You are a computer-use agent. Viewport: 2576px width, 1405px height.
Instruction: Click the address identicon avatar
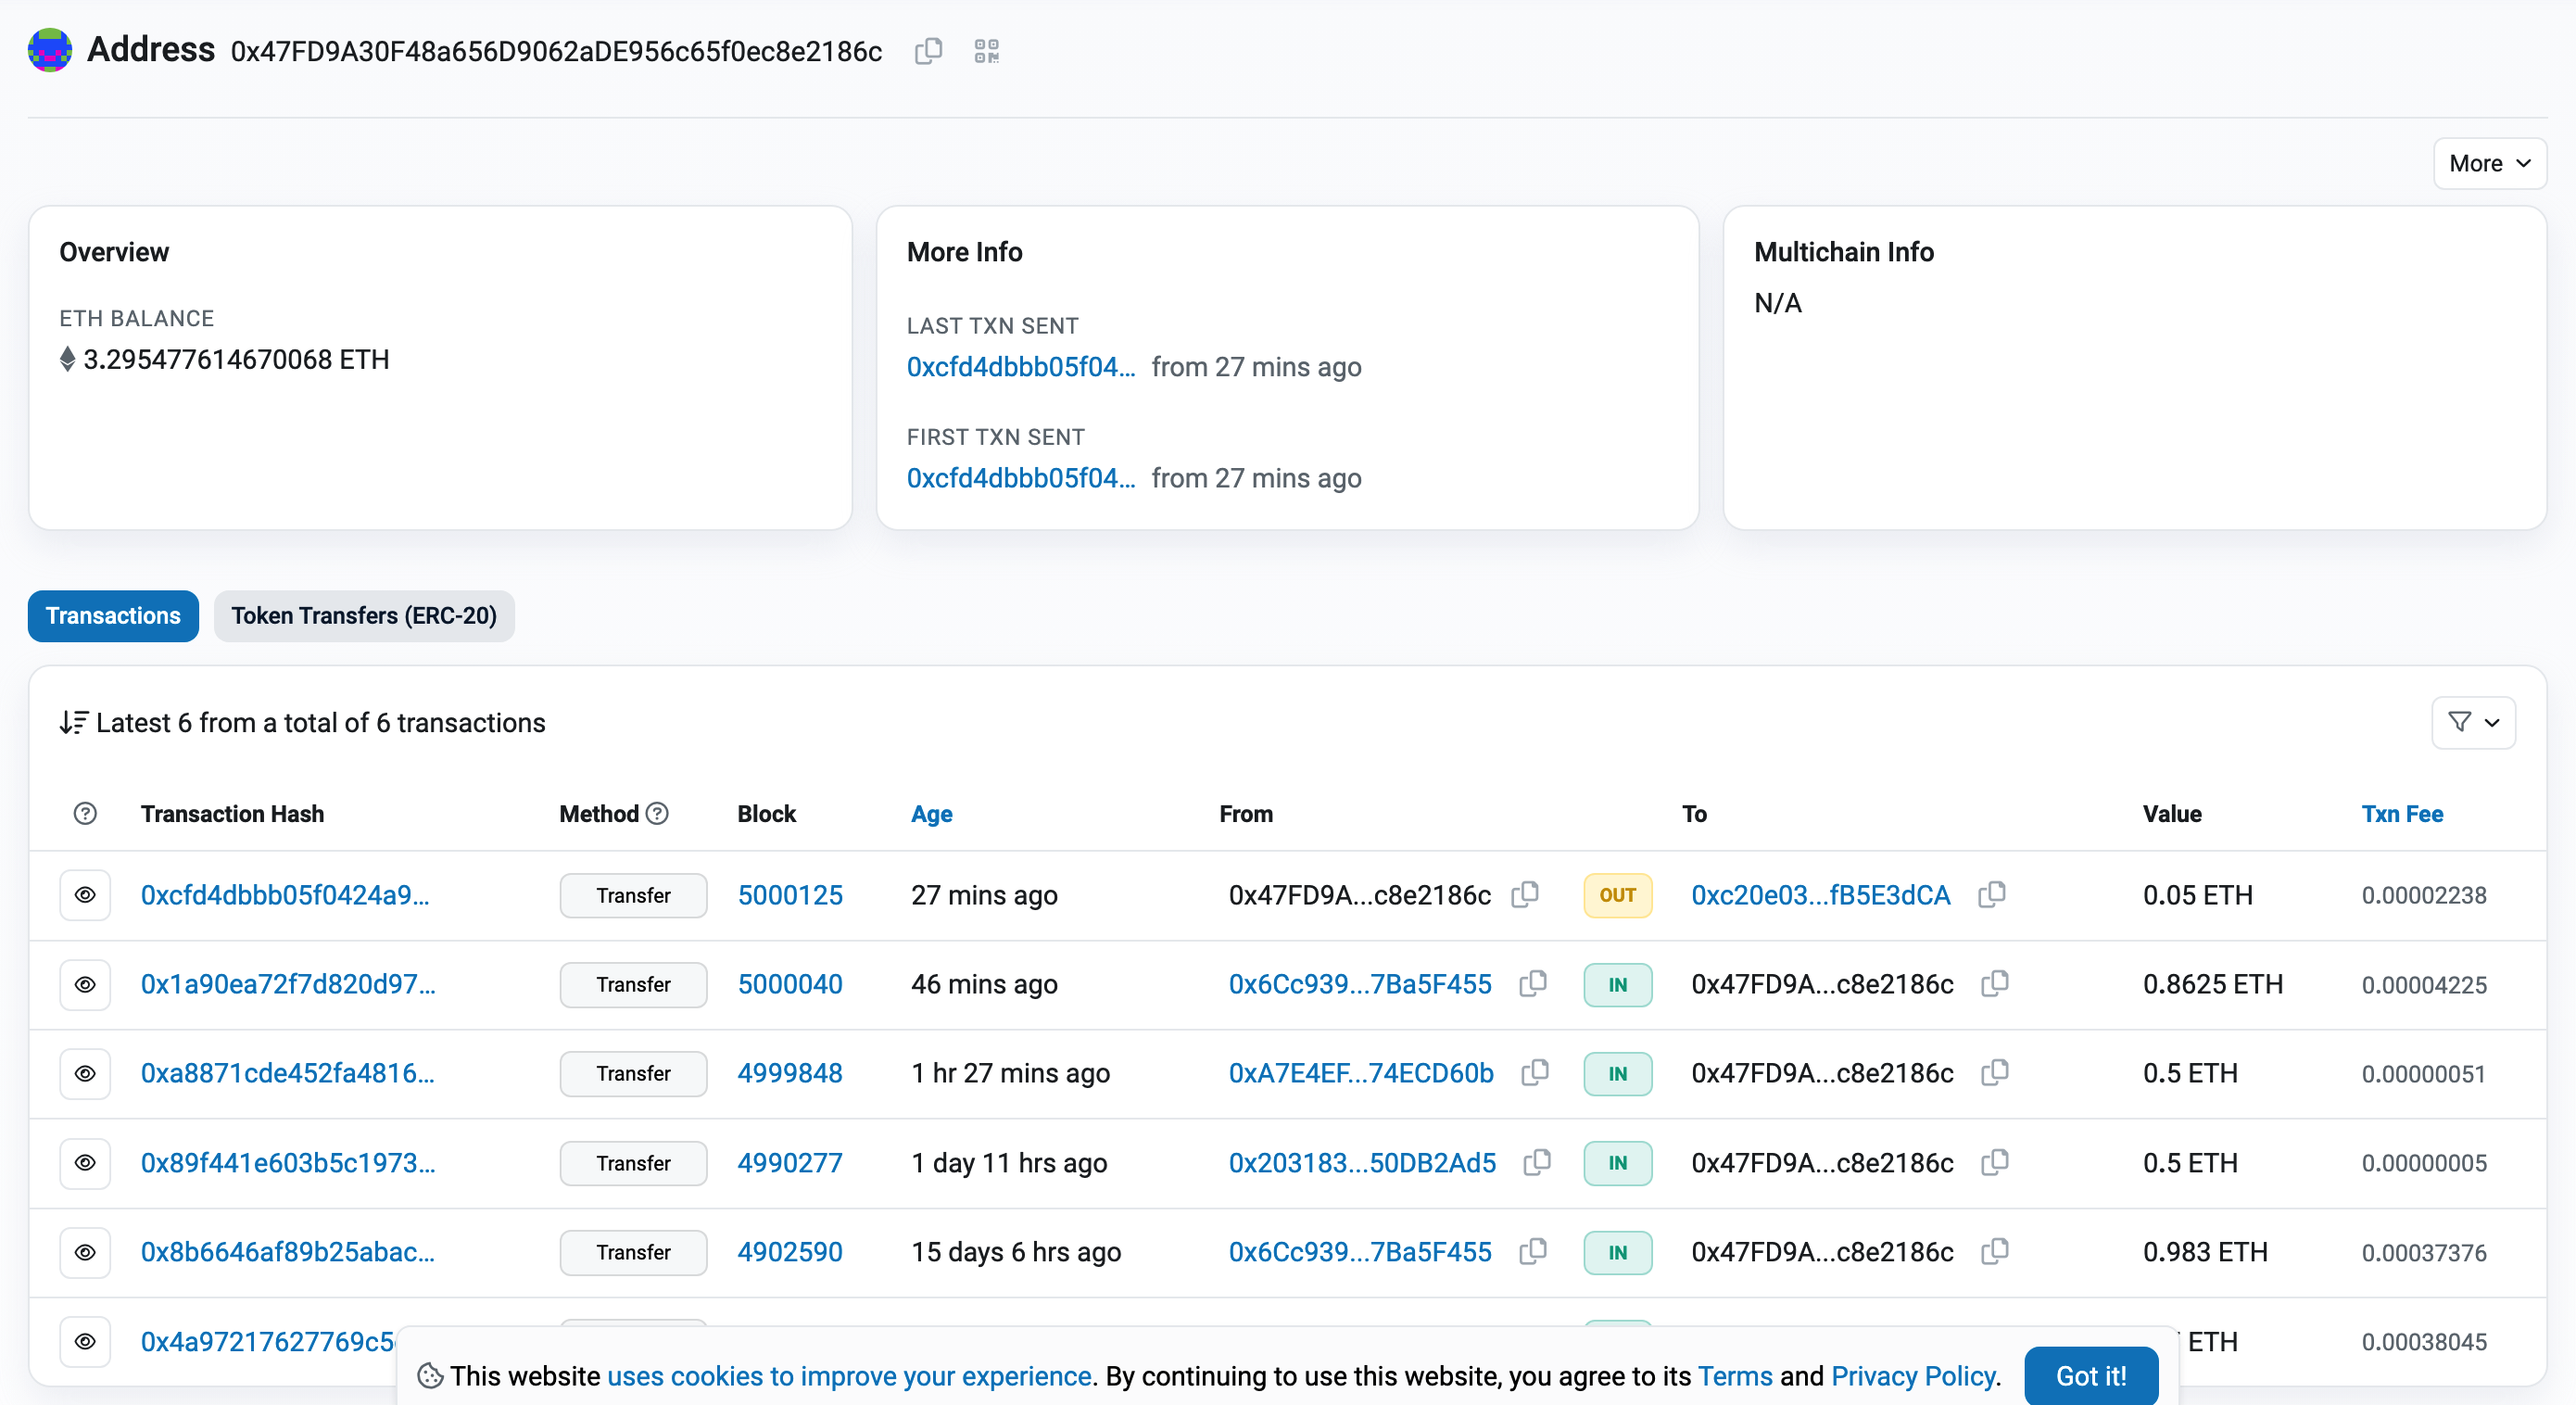click(x=49, y=50)
